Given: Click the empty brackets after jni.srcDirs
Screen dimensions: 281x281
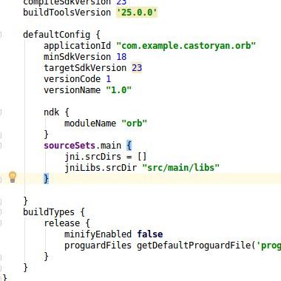Looking at the screenshot, I should point(142,157).
